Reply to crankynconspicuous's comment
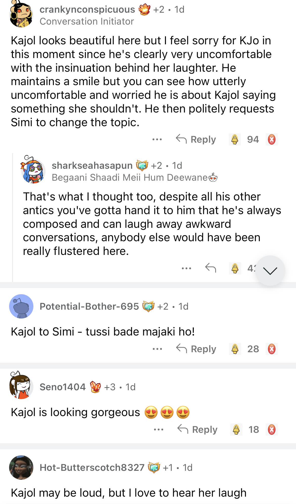296x504 pixels. click(x=196, y=139)
